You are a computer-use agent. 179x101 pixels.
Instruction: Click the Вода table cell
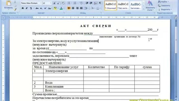tap(63, 83)
